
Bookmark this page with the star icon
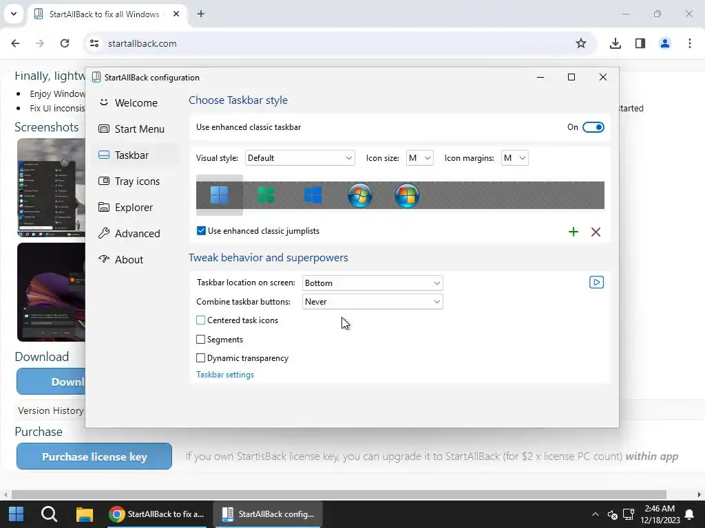pyautogui.click(x=581, y=43)
